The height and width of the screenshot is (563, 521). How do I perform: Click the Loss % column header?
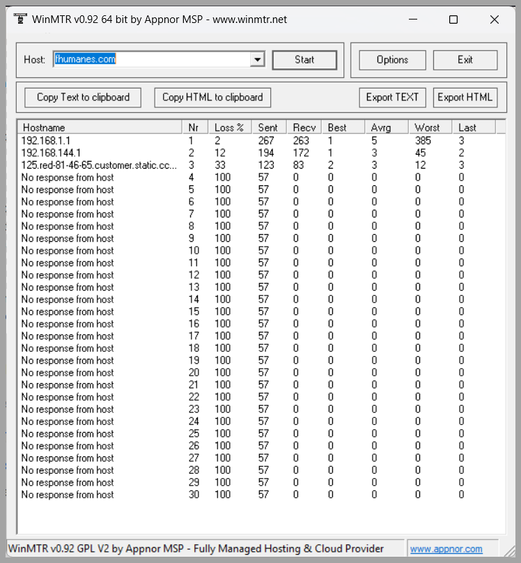tap(229, 128)
